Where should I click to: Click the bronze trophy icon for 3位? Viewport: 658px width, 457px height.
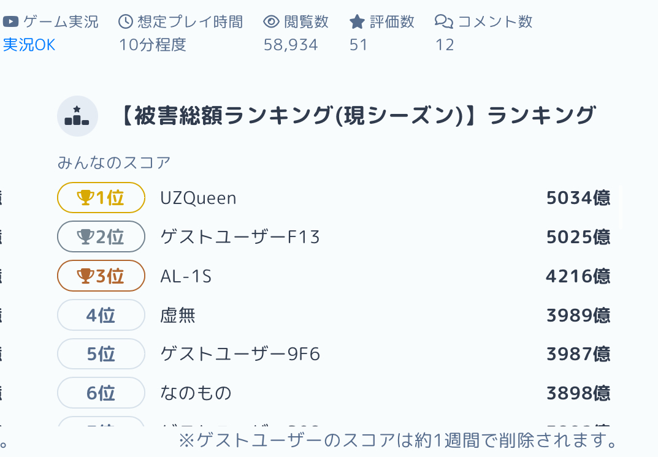pos(85,276)
